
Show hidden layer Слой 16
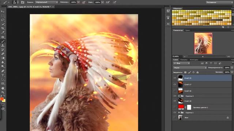coord(175,91)
